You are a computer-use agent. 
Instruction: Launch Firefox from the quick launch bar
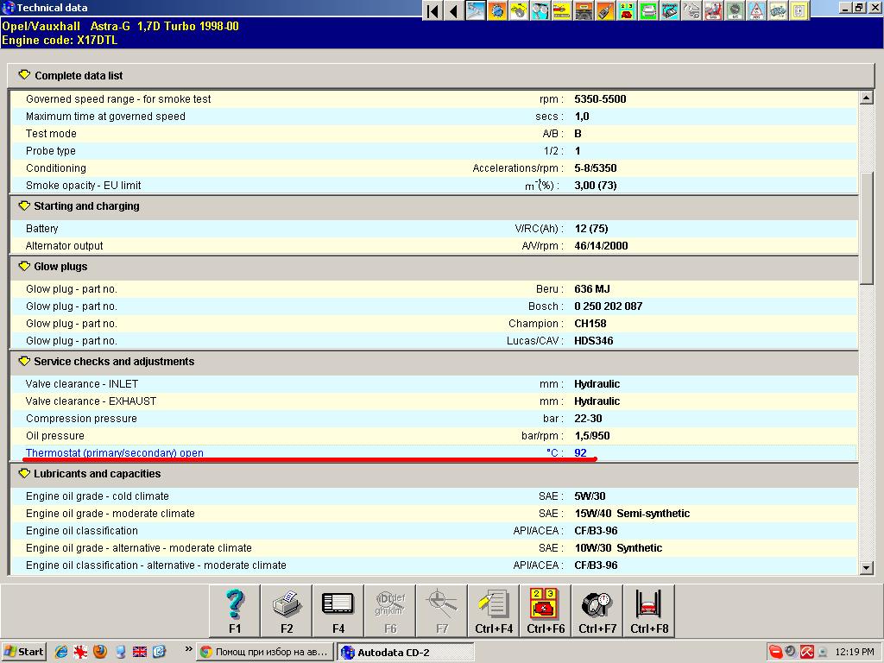(x=100, y=652)
